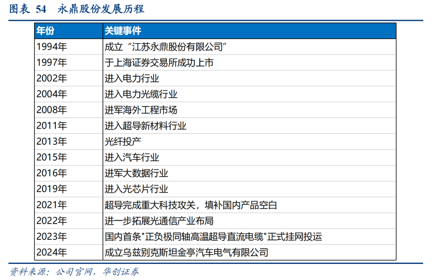Select the "2002年" year cell
This screenshot has width=434, height=280.
52,79
